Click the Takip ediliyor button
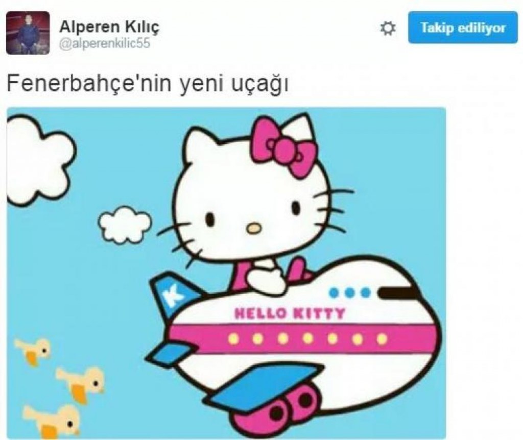This screenshot has height=440, width=523. (x=463, y=28)
